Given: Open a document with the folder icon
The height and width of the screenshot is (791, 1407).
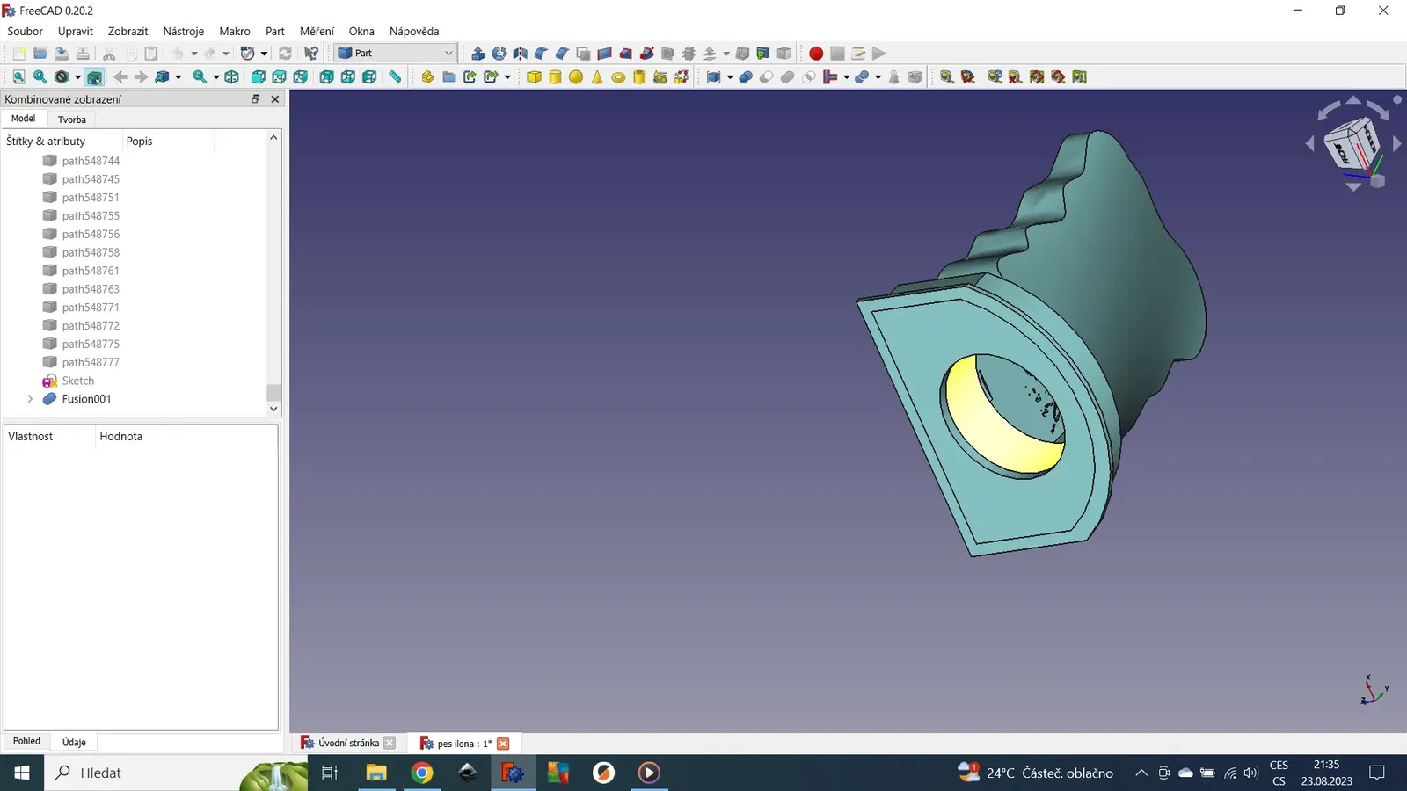Looking at the screenshot, I should click(x=40, y=54).
